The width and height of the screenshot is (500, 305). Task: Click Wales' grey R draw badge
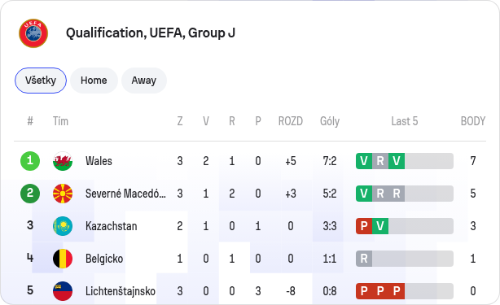[x=380, y=161]
